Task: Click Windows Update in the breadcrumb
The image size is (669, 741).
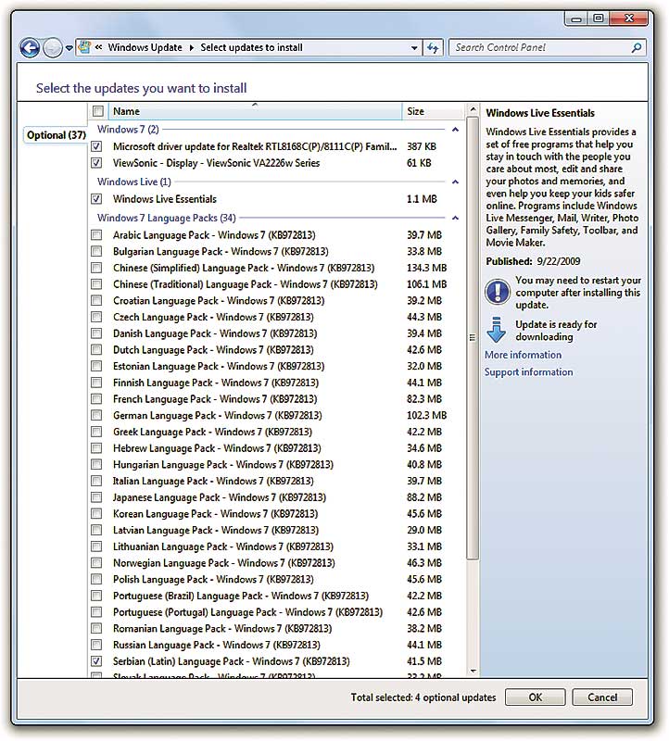Action: coord(145,48)
